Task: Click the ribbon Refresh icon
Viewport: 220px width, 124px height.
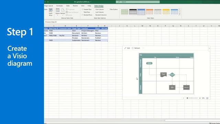Action: pyautogui.click(x=63, y=10)
